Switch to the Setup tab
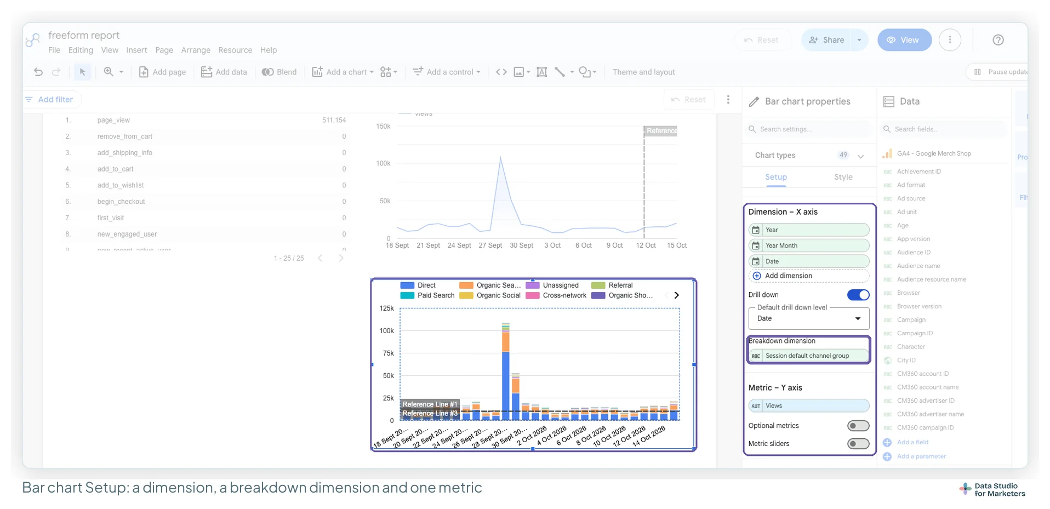 (775, 177)
